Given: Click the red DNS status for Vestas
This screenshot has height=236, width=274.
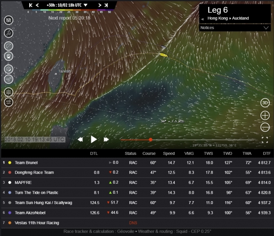Looking at the screenshot, I should (x=133, y=223).
